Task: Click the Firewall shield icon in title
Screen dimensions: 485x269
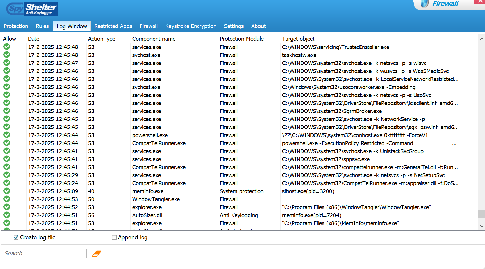Action: point(425,4)
